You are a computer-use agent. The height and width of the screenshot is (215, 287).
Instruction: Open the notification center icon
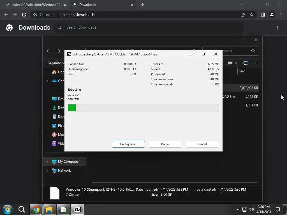pos(278,209)
